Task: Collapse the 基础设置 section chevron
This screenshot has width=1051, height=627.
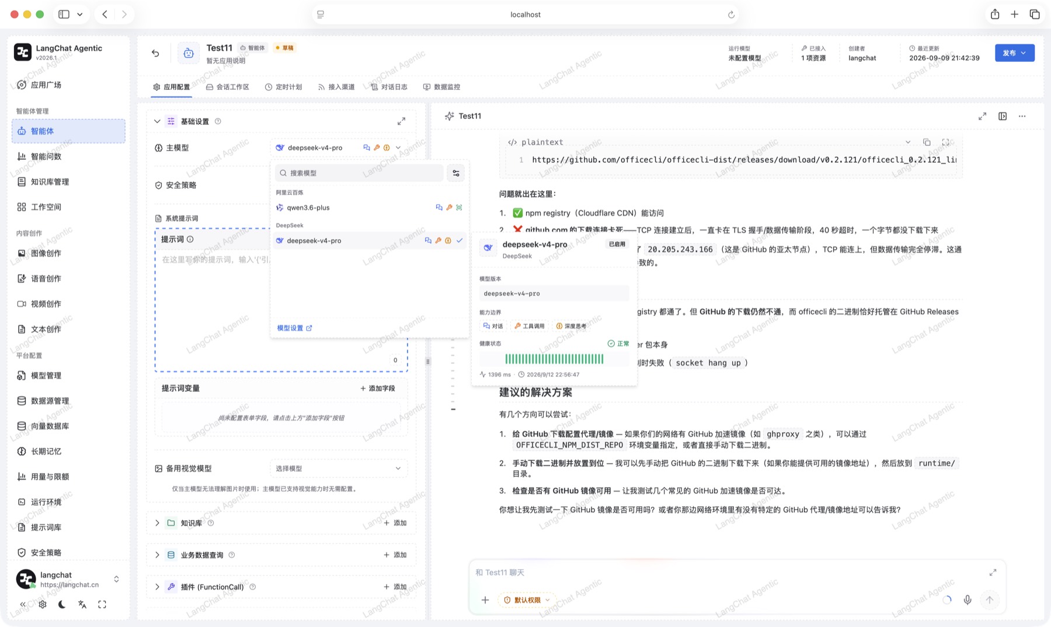Action: 157,121
